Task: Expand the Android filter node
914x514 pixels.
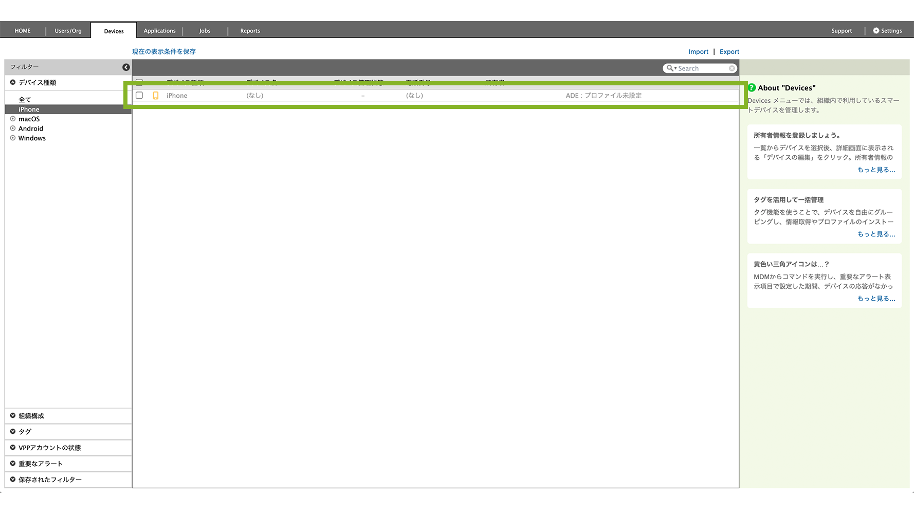Action: pos(13,128)
